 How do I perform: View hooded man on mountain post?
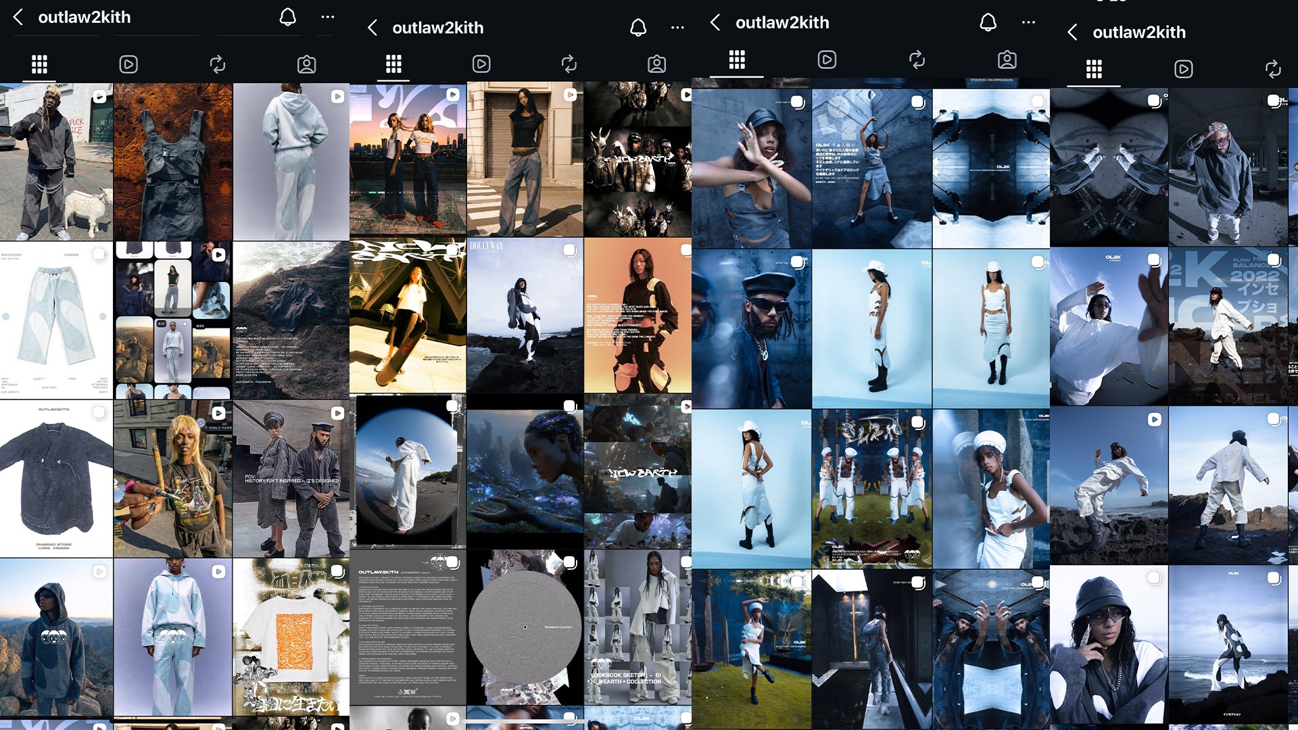pyautogui.click(x=56, y=637)
